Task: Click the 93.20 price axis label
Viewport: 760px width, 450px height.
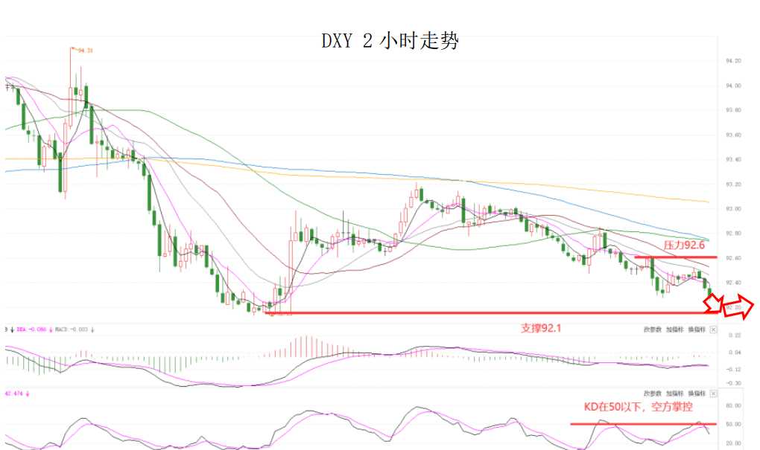Action: [x=733, y=184]
